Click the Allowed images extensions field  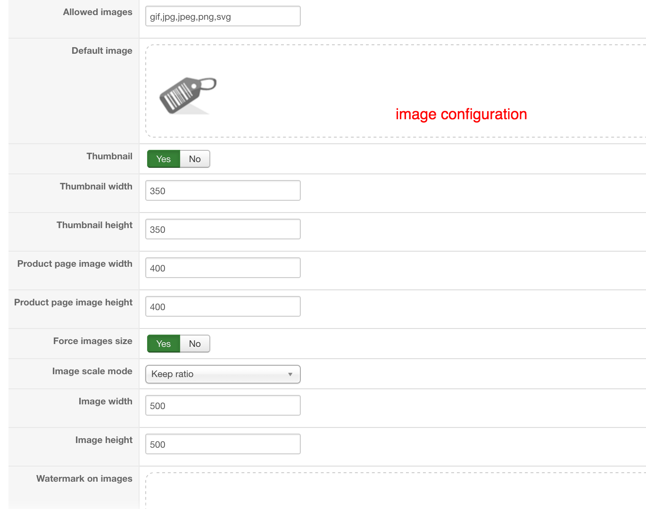pos(223,16)
